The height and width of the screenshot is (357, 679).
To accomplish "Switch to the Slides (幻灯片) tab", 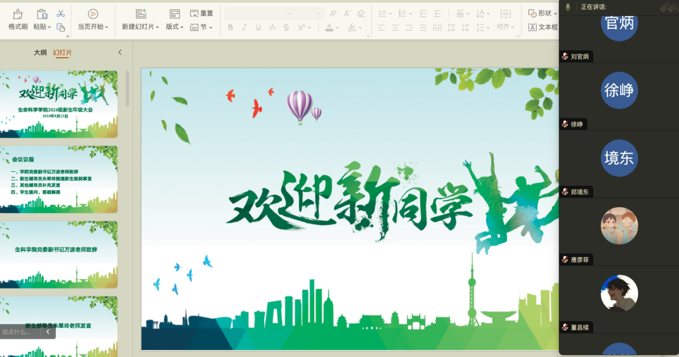I will pos(62,52).
